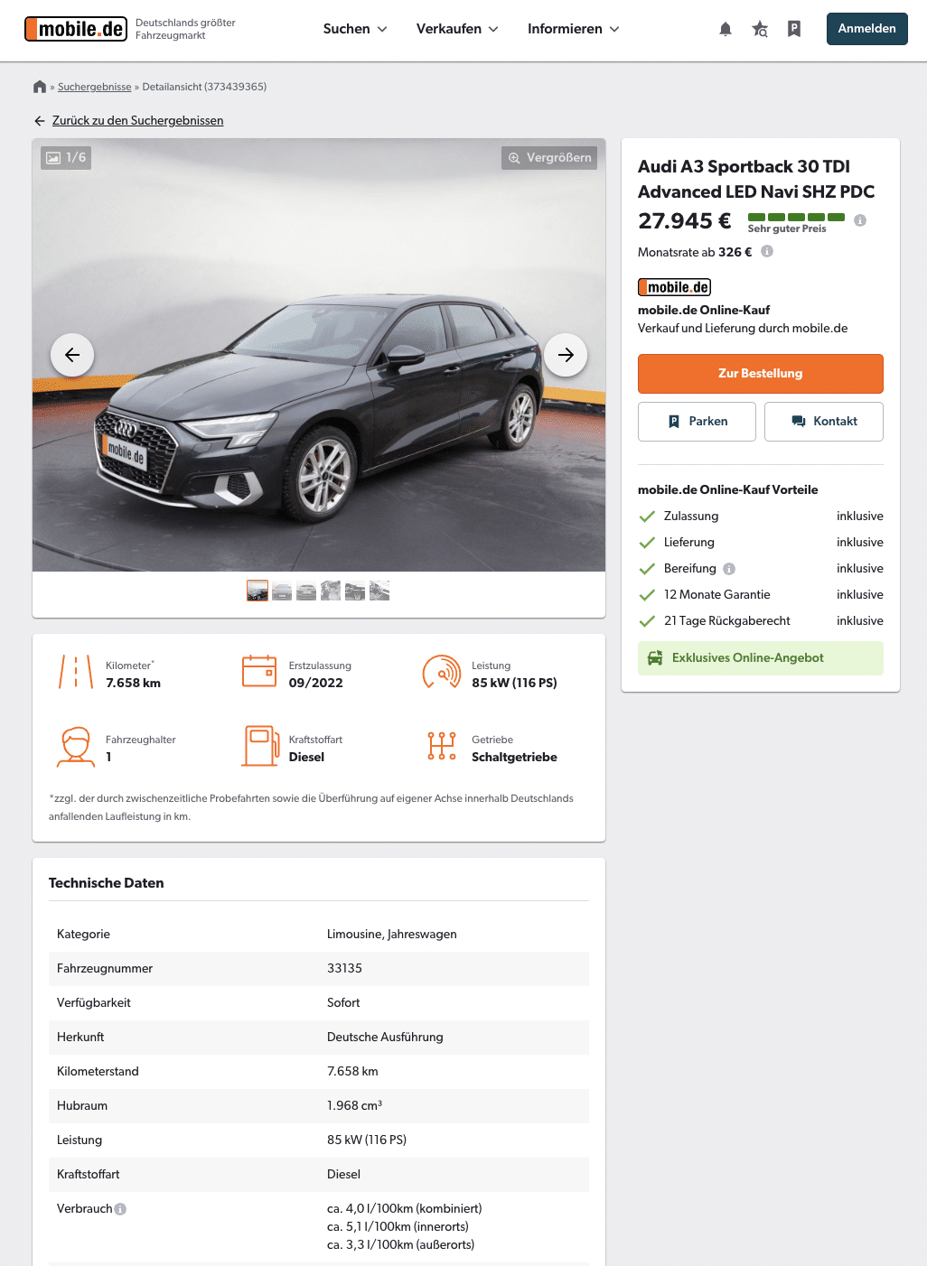The width and height of the screenshot is (927, 1266).
Task: Click the price rating info icon
Action: pos(860,220)
